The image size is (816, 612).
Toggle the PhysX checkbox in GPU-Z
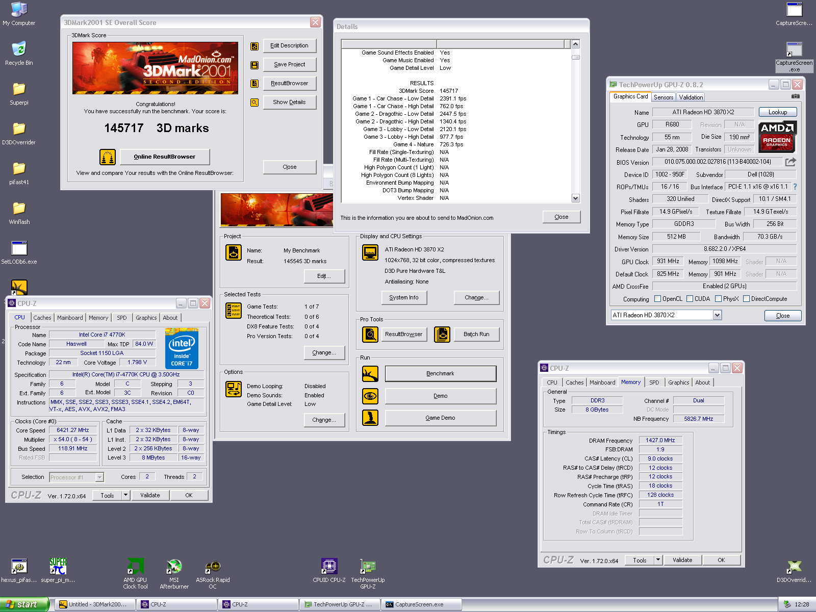(719, 299)
